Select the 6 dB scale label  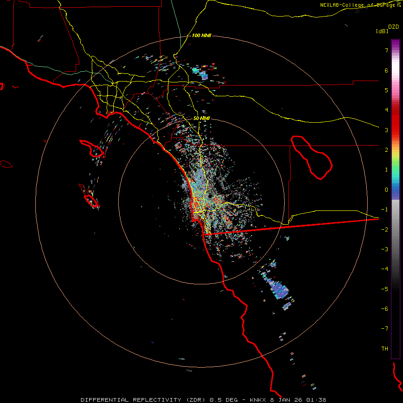point(386,70)
